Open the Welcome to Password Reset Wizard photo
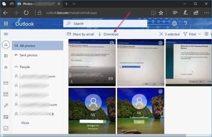The image size is (212, 137). pos(189,63)
